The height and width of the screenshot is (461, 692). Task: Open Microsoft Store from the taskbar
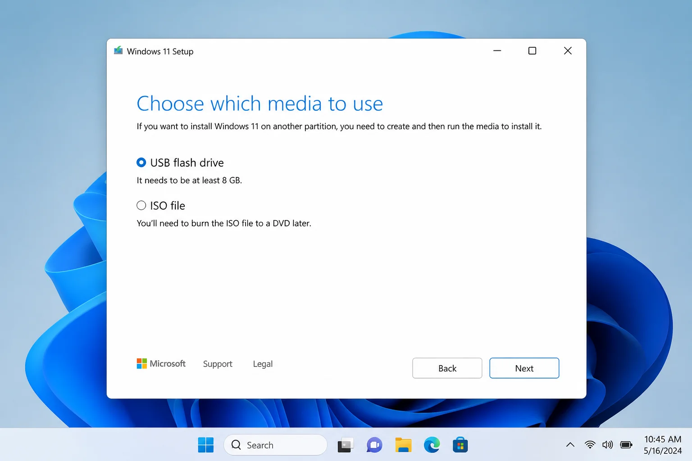point(460,445)
